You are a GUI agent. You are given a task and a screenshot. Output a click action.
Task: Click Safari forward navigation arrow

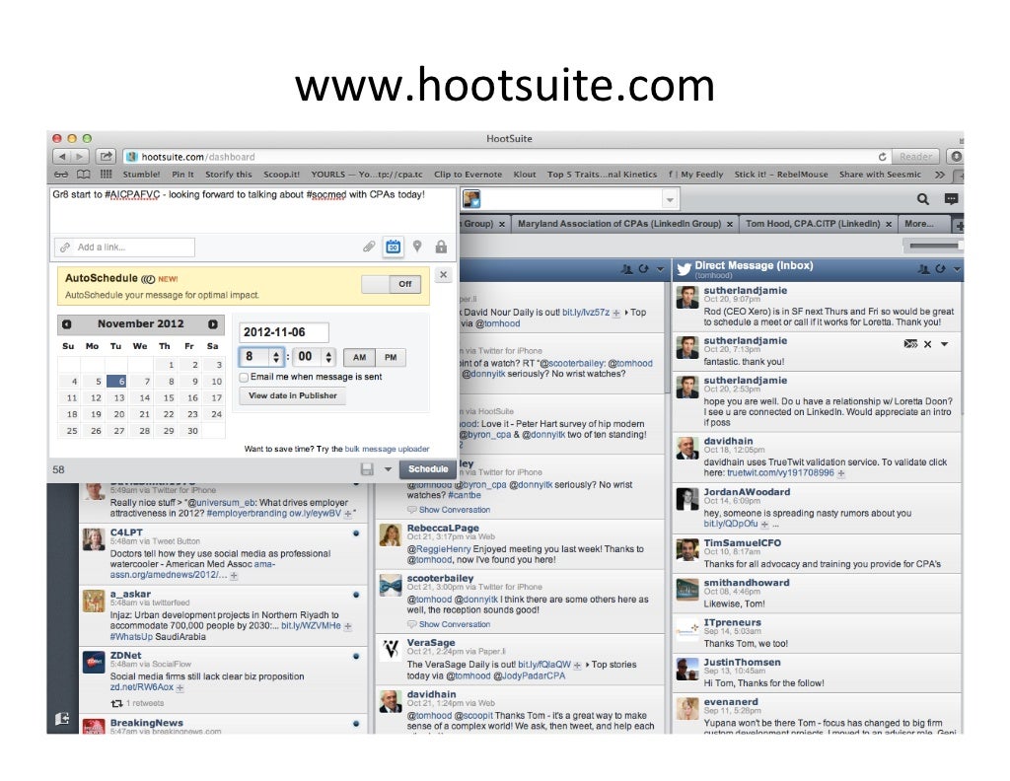click(x=79, y=157)
